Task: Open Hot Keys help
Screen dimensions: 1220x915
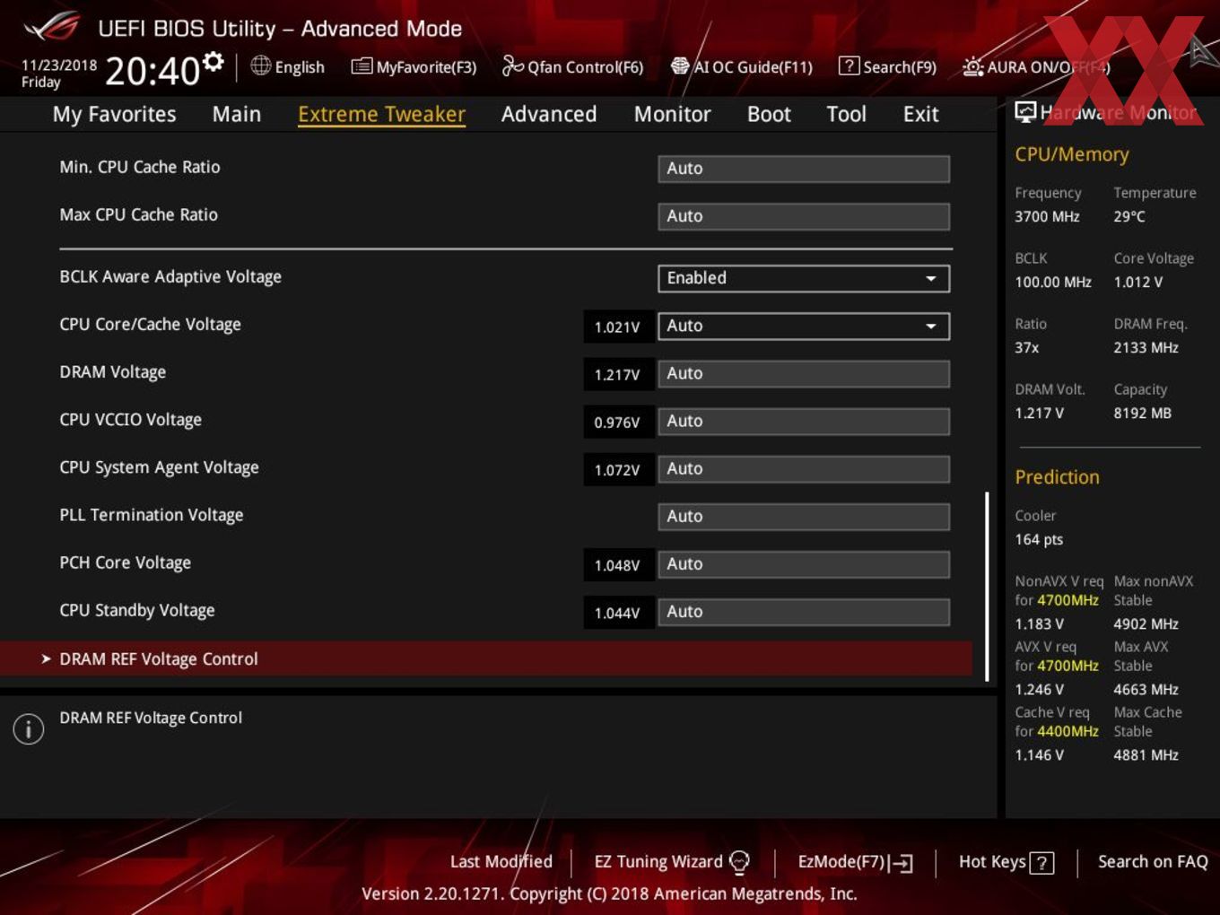Action: click(992, 861)
